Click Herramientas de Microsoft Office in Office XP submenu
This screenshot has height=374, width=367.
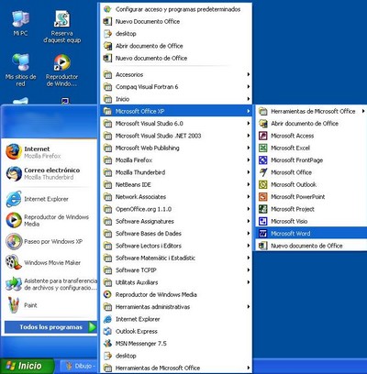point(311,111)
